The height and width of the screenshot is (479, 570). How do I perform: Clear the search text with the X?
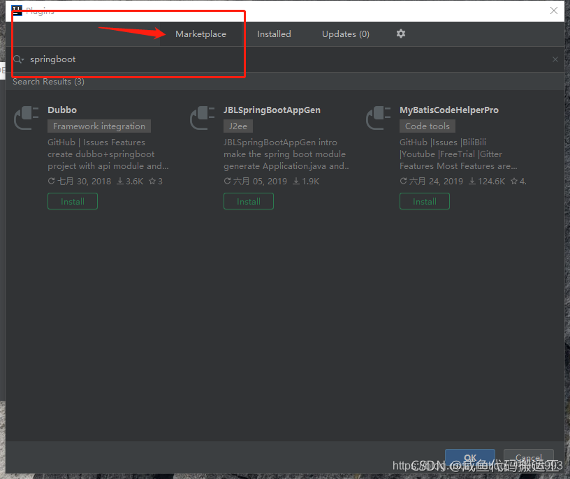click(555, 59)
